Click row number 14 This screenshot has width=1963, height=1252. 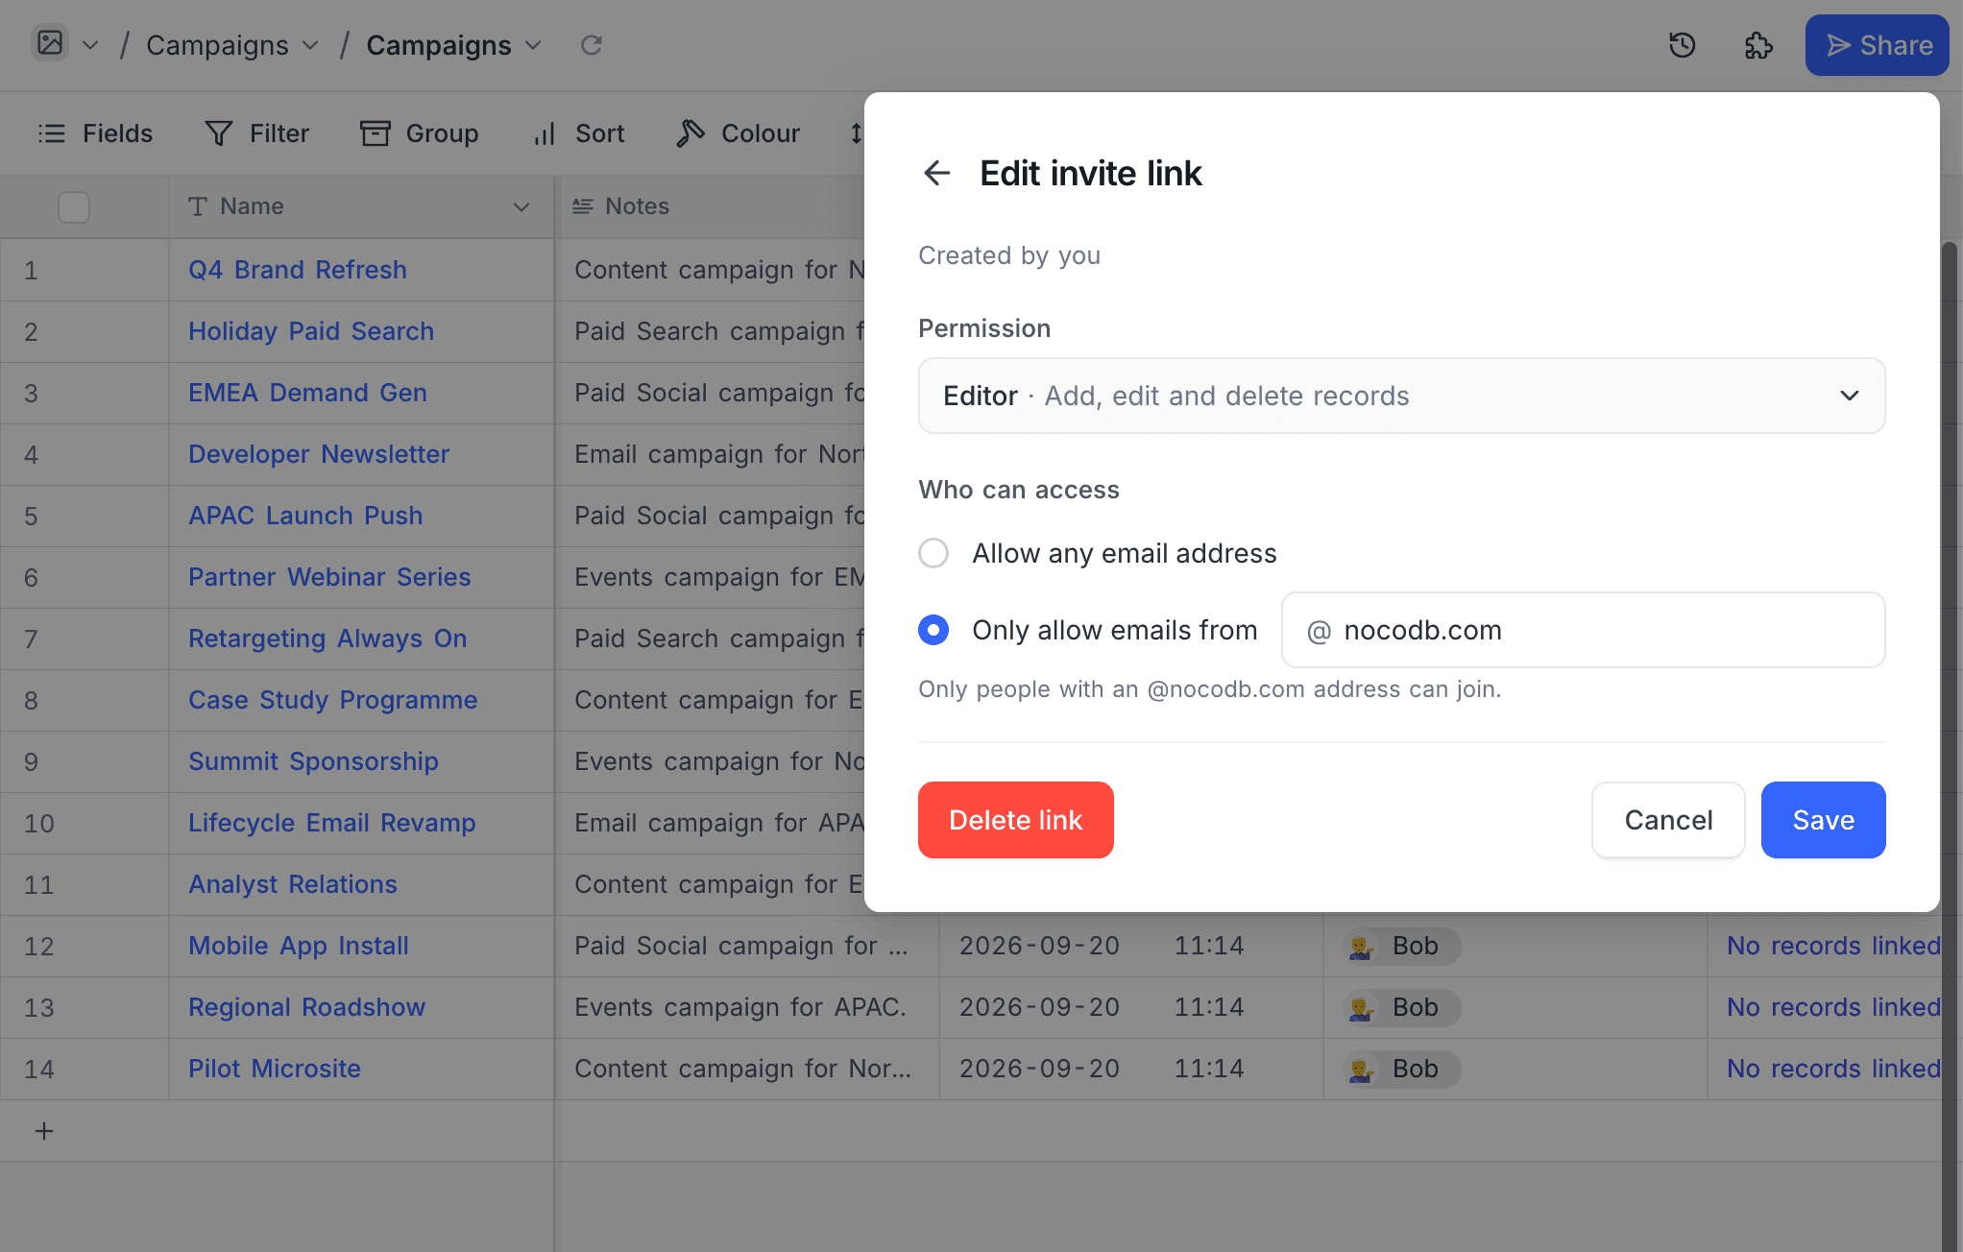click(x=38, y=1069)
